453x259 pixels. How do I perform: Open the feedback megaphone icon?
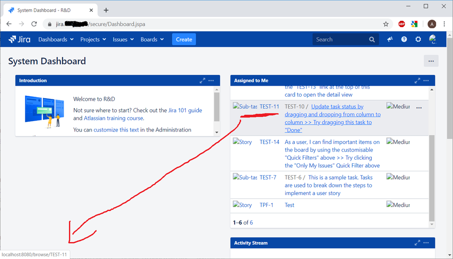click(390, 39)
